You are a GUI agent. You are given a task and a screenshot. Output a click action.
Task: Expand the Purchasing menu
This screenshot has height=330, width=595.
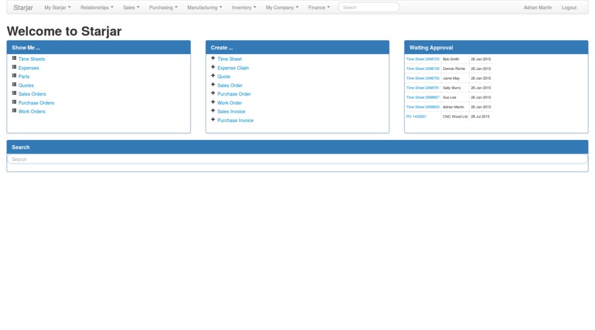[x=163, y=7]
